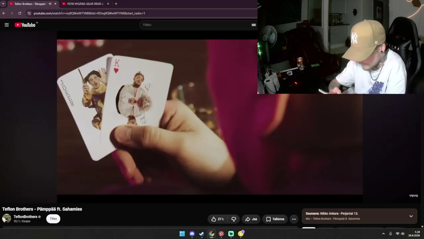Go forward one page in browser
424x239 pixels.
pyautogui.click(x=12, y=13)
